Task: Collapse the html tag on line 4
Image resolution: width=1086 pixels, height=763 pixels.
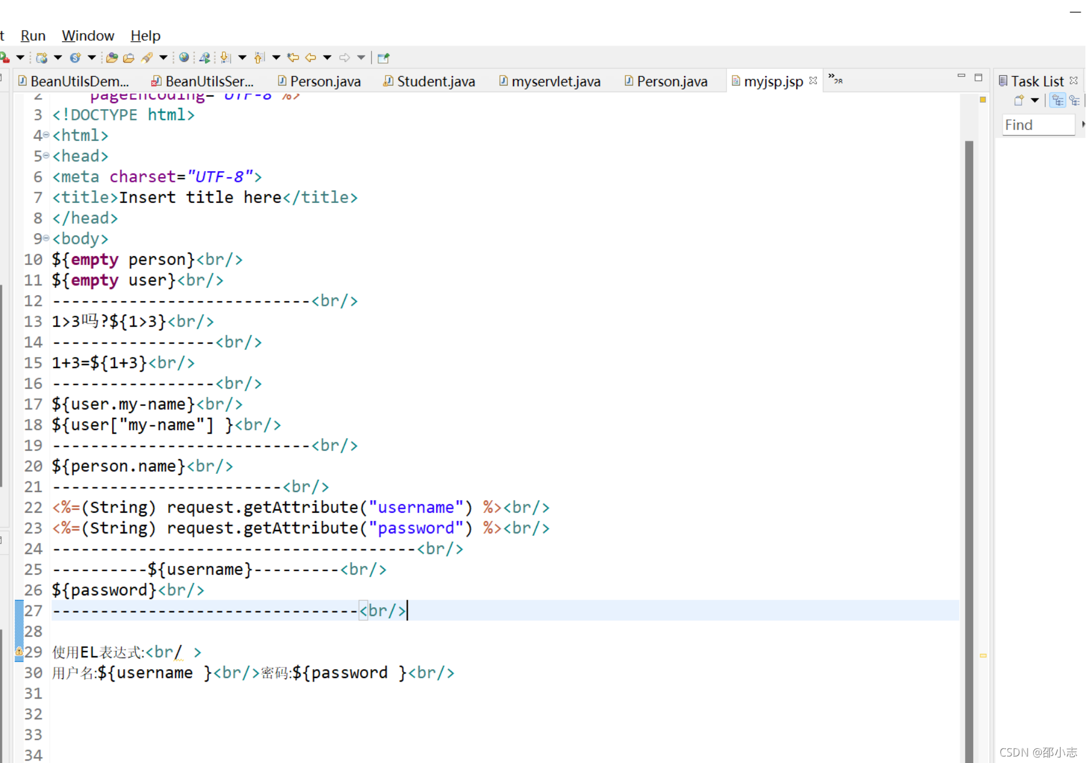Action: [46, 135]
